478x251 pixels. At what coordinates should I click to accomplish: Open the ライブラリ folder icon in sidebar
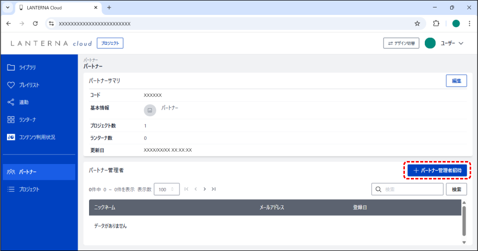pyautogui.click(x=11, y=68)
